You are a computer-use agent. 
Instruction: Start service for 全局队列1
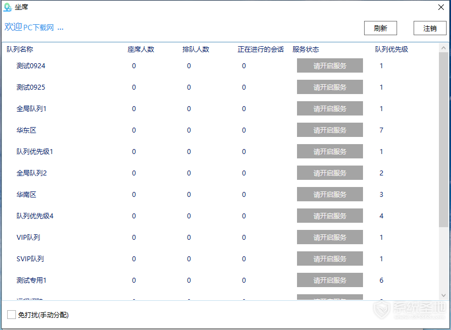pyautogui.click(x=329, y=108)
